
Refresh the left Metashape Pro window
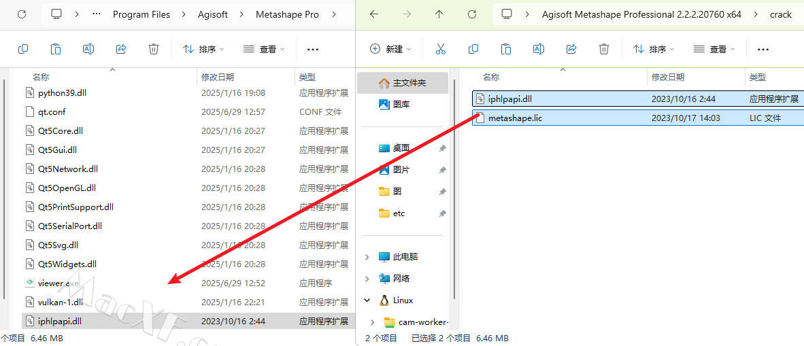click(x=22, y=14)
